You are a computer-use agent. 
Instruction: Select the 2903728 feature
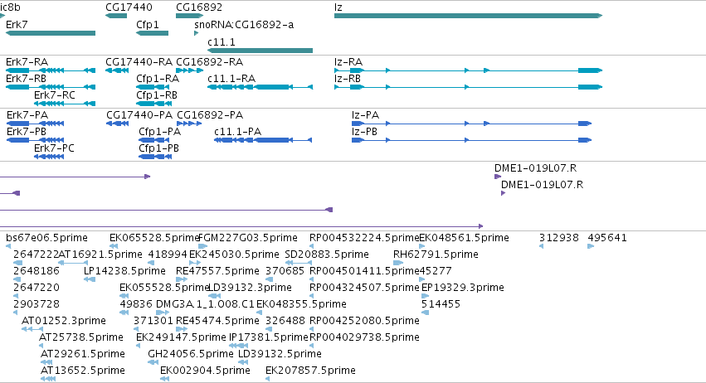tap(16, 313)
